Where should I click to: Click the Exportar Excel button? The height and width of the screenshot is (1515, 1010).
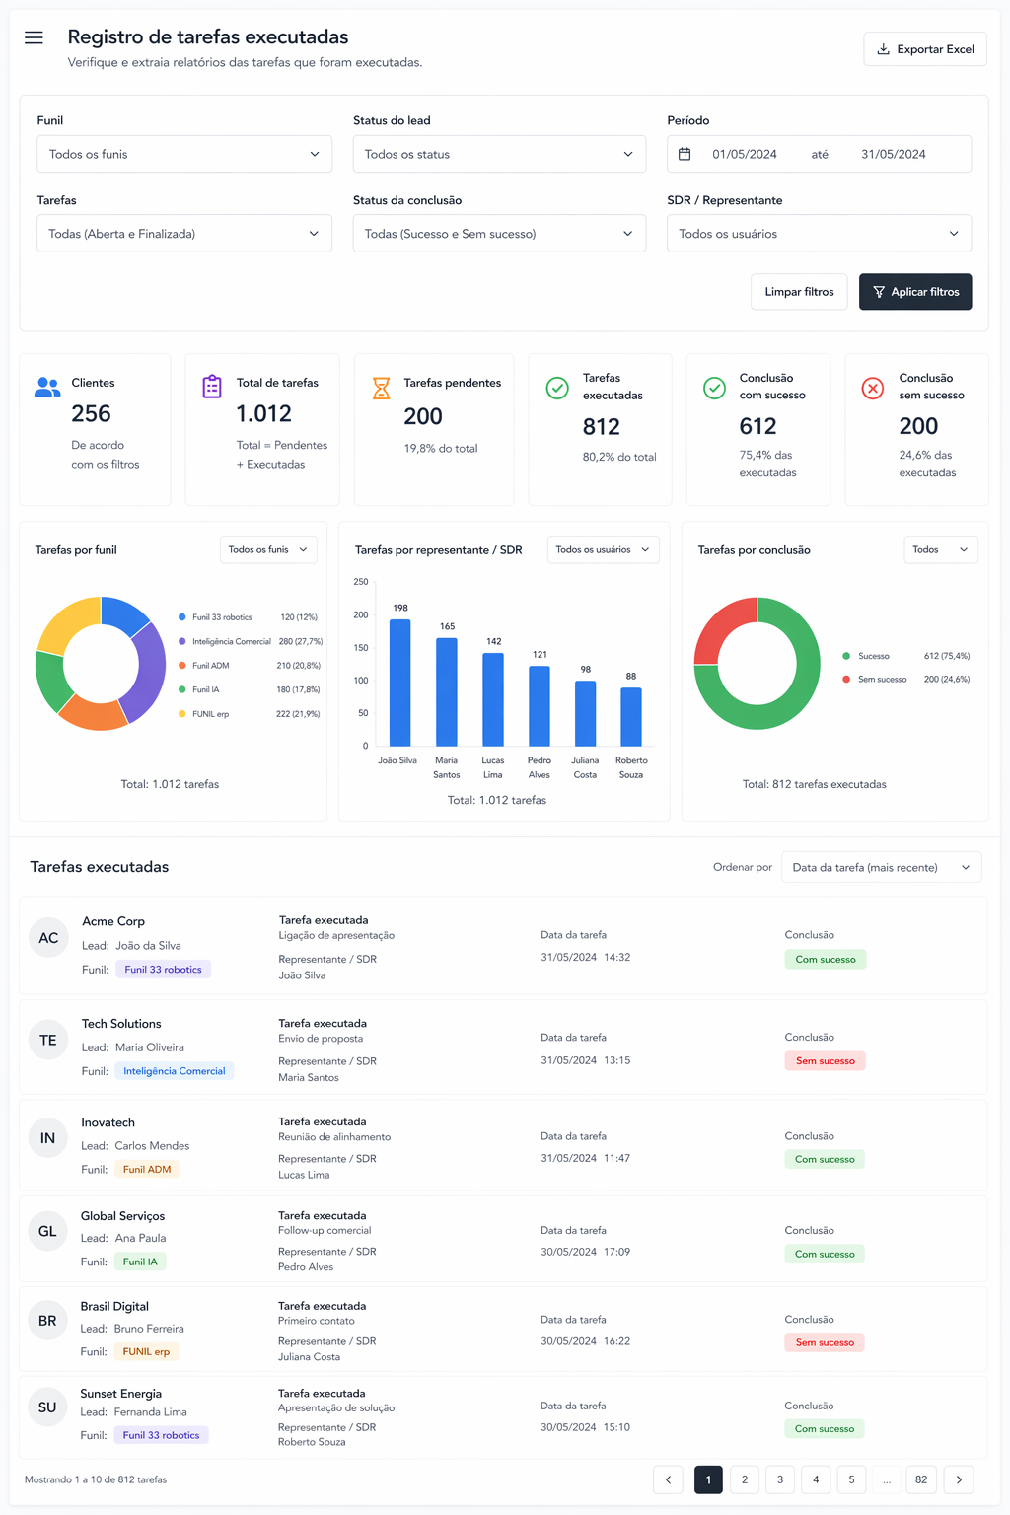[x=925, y=49]
